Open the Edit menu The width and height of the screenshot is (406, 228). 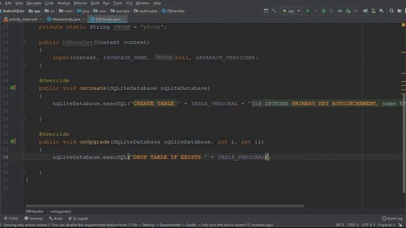tap(8, 3)
